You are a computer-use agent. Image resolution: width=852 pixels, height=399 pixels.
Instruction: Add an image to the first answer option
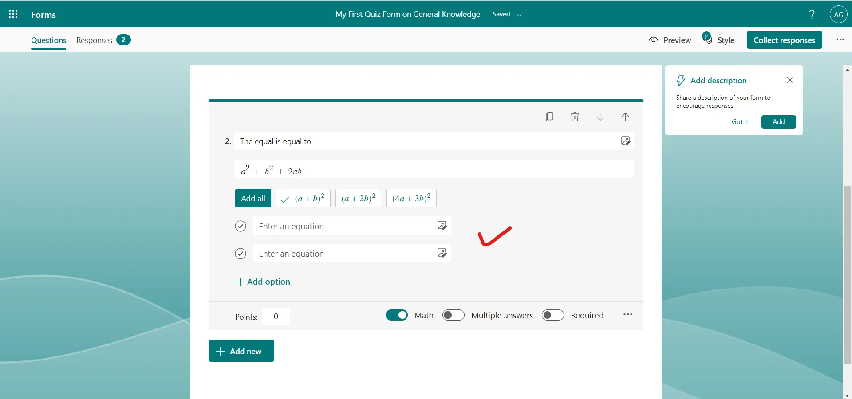[x=441, y=226]
